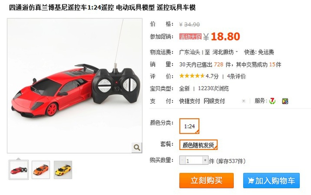
Task: Open the 4条评价 reviews link
Action: tap(236, 76)
